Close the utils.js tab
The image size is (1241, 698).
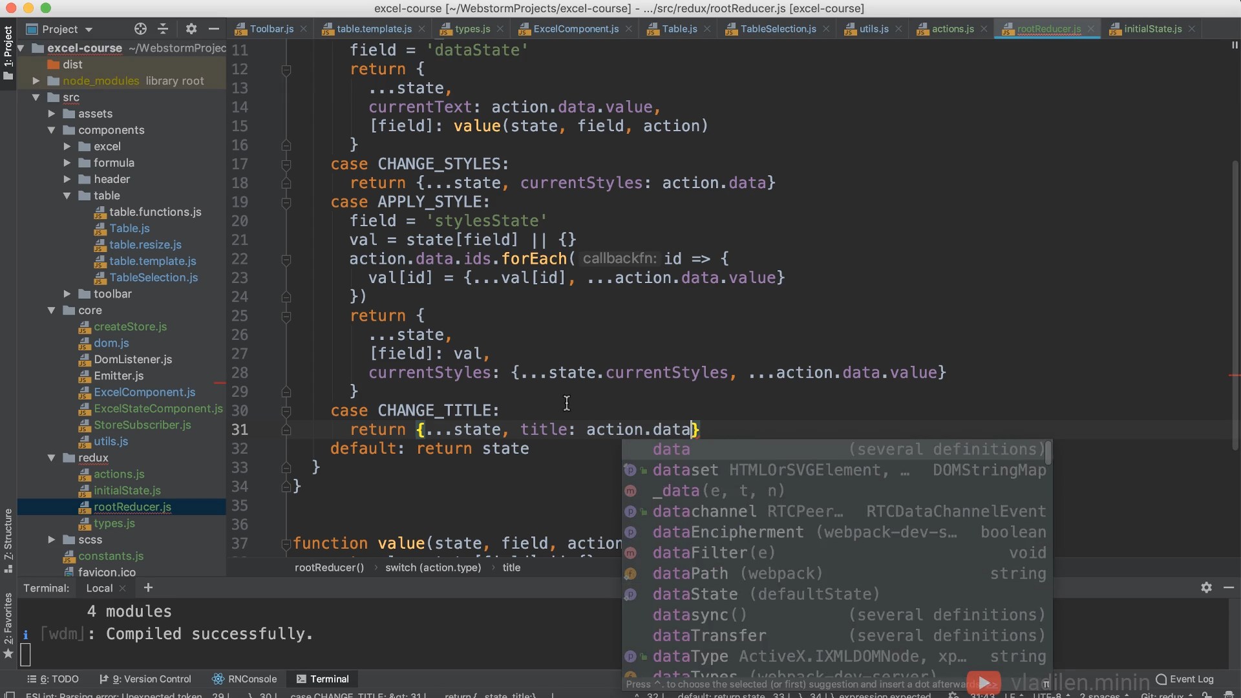[x=898, y=29]
